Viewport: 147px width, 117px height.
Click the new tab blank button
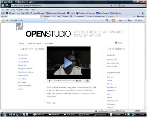(46, 20)
